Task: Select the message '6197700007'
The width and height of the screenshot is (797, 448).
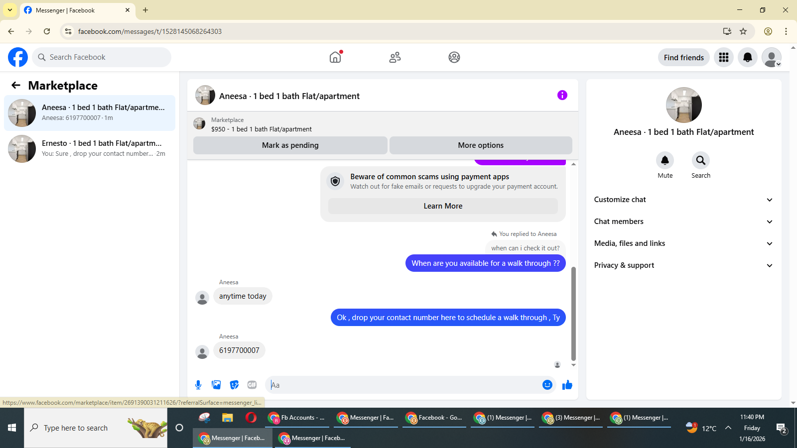Action: pos(239,350)
